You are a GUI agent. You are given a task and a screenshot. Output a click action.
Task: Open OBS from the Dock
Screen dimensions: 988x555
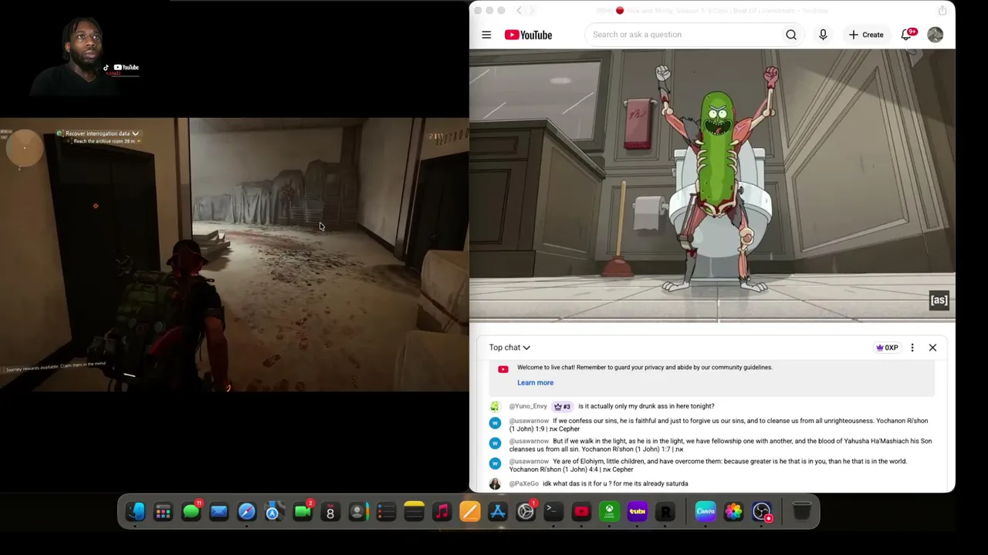click(762, 512)
